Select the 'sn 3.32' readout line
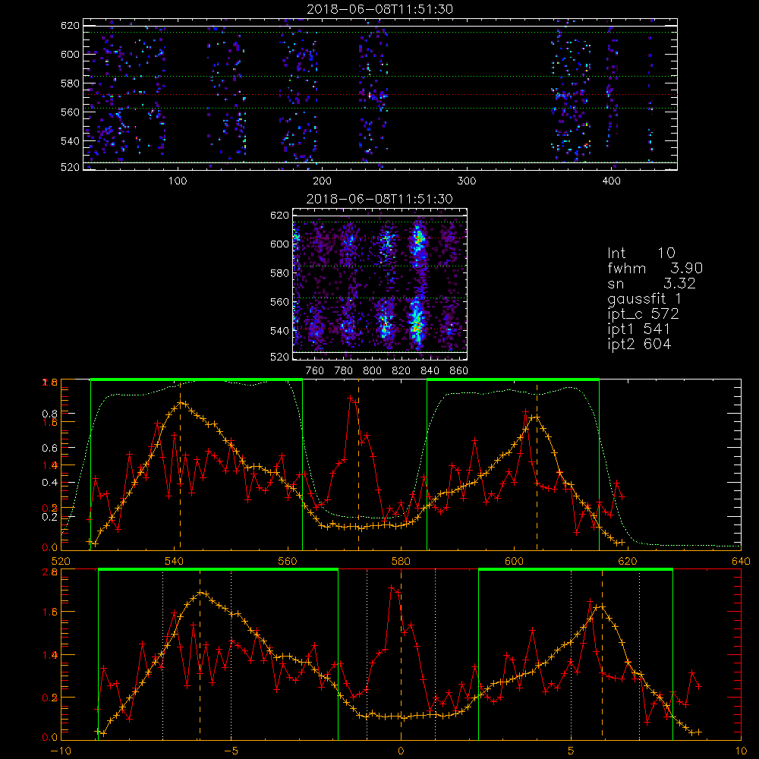The image size is (759, 759). [651, 283]
